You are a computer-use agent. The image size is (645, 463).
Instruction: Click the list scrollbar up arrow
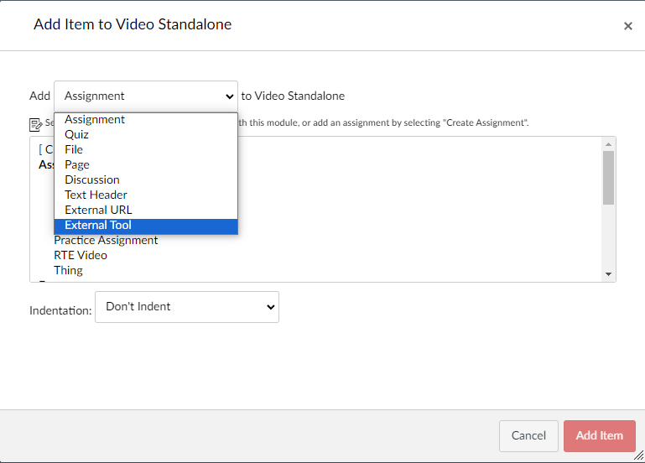coord(608,144)
